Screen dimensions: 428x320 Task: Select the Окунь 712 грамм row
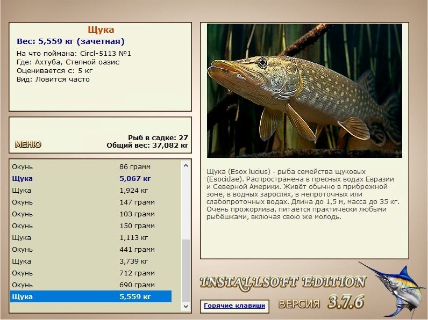(x=91, y=273)
